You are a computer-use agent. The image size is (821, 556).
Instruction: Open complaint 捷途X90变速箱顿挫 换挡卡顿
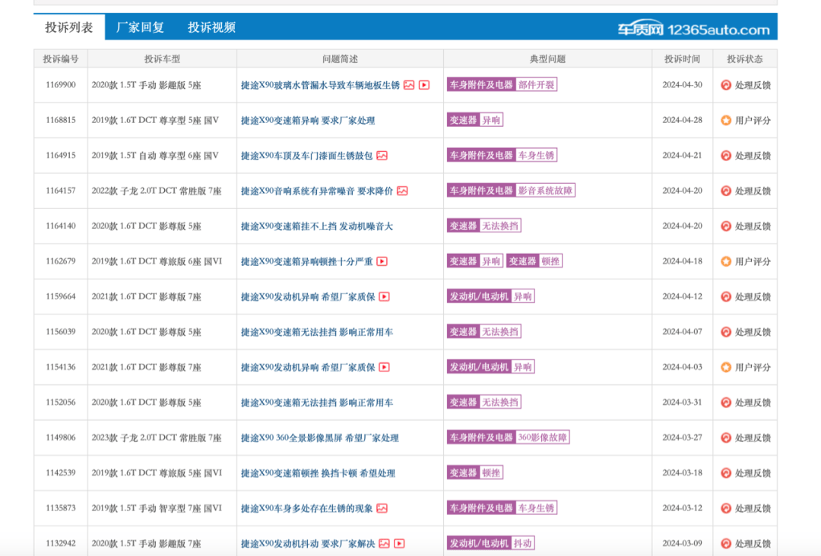point(318,473)
